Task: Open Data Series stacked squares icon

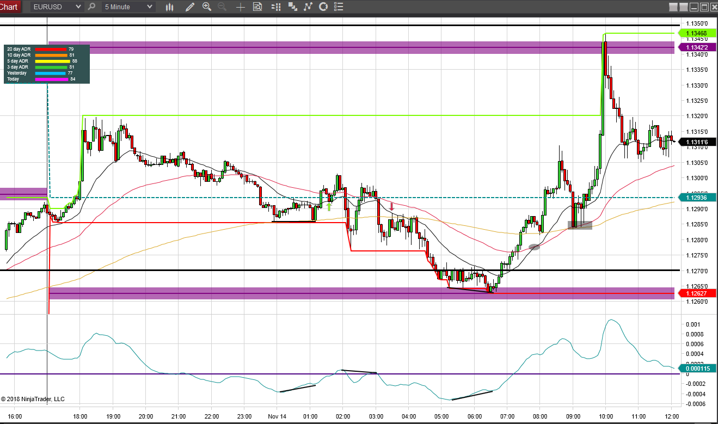Action: [293, 7]
